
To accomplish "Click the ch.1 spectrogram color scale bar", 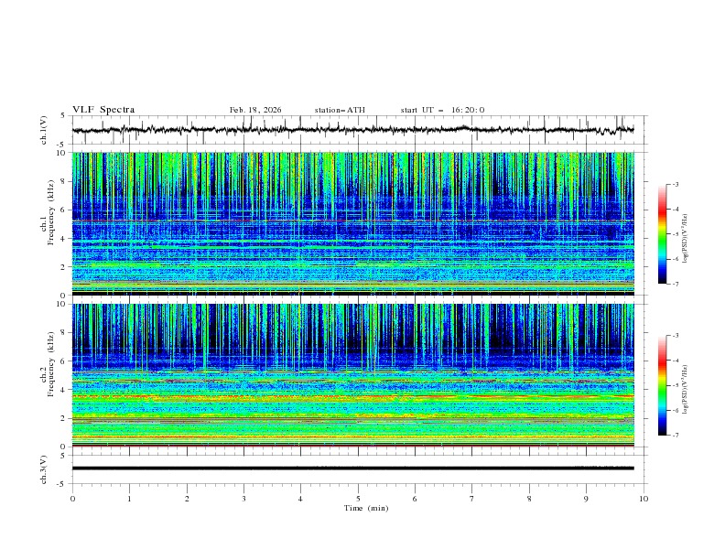I will tap(663, 234).
